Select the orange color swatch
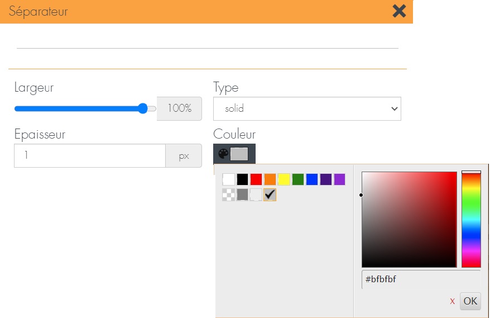Screen dimensions: 490x318 coord(270,179)
